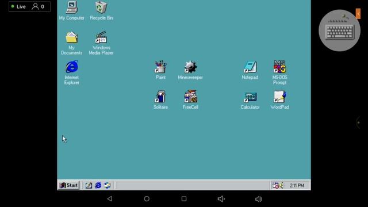Click Show Desktop in Quick Launch
368x207 pixels.
[x=89, y=185]
